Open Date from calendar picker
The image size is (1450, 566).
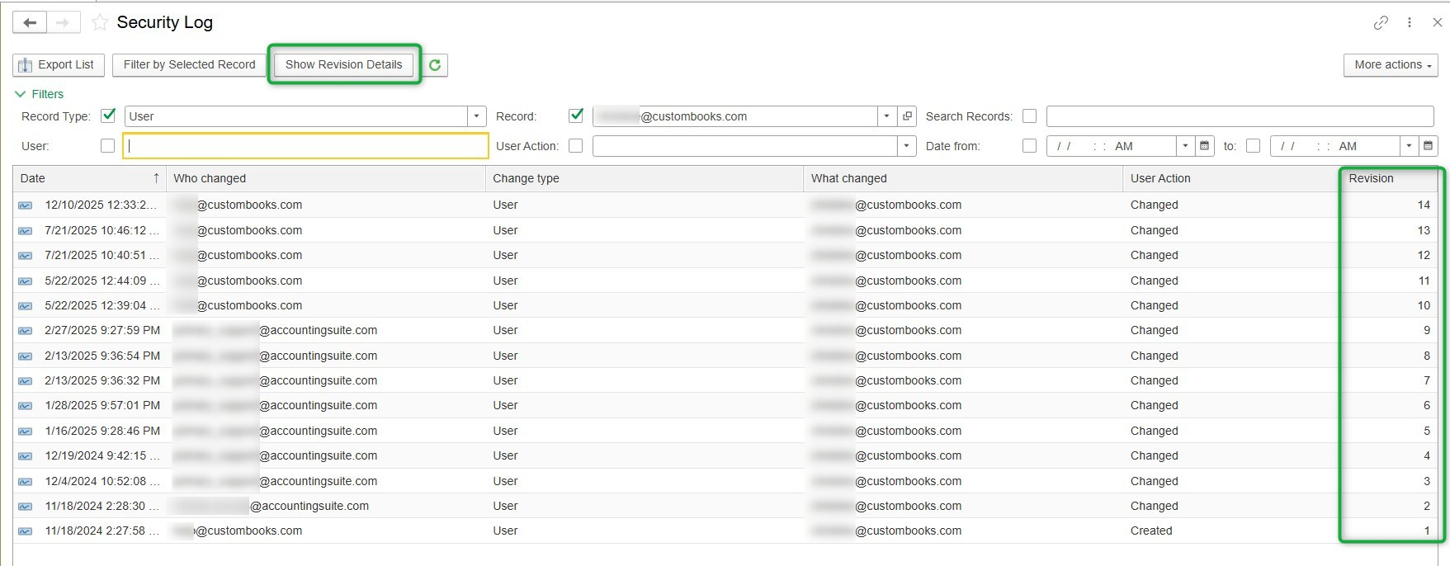pos(1205,146)
